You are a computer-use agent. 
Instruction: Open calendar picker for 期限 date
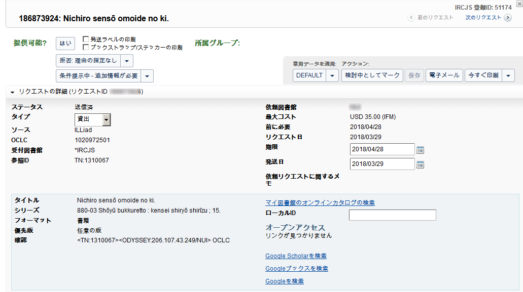[x=420, y=150]
